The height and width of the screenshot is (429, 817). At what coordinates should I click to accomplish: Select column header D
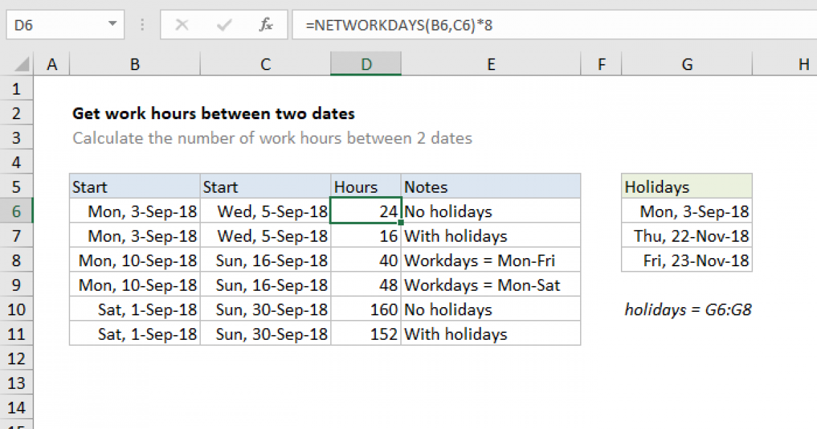366,63
